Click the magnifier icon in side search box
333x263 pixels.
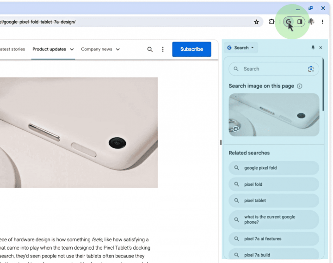[x=236, y=69]
